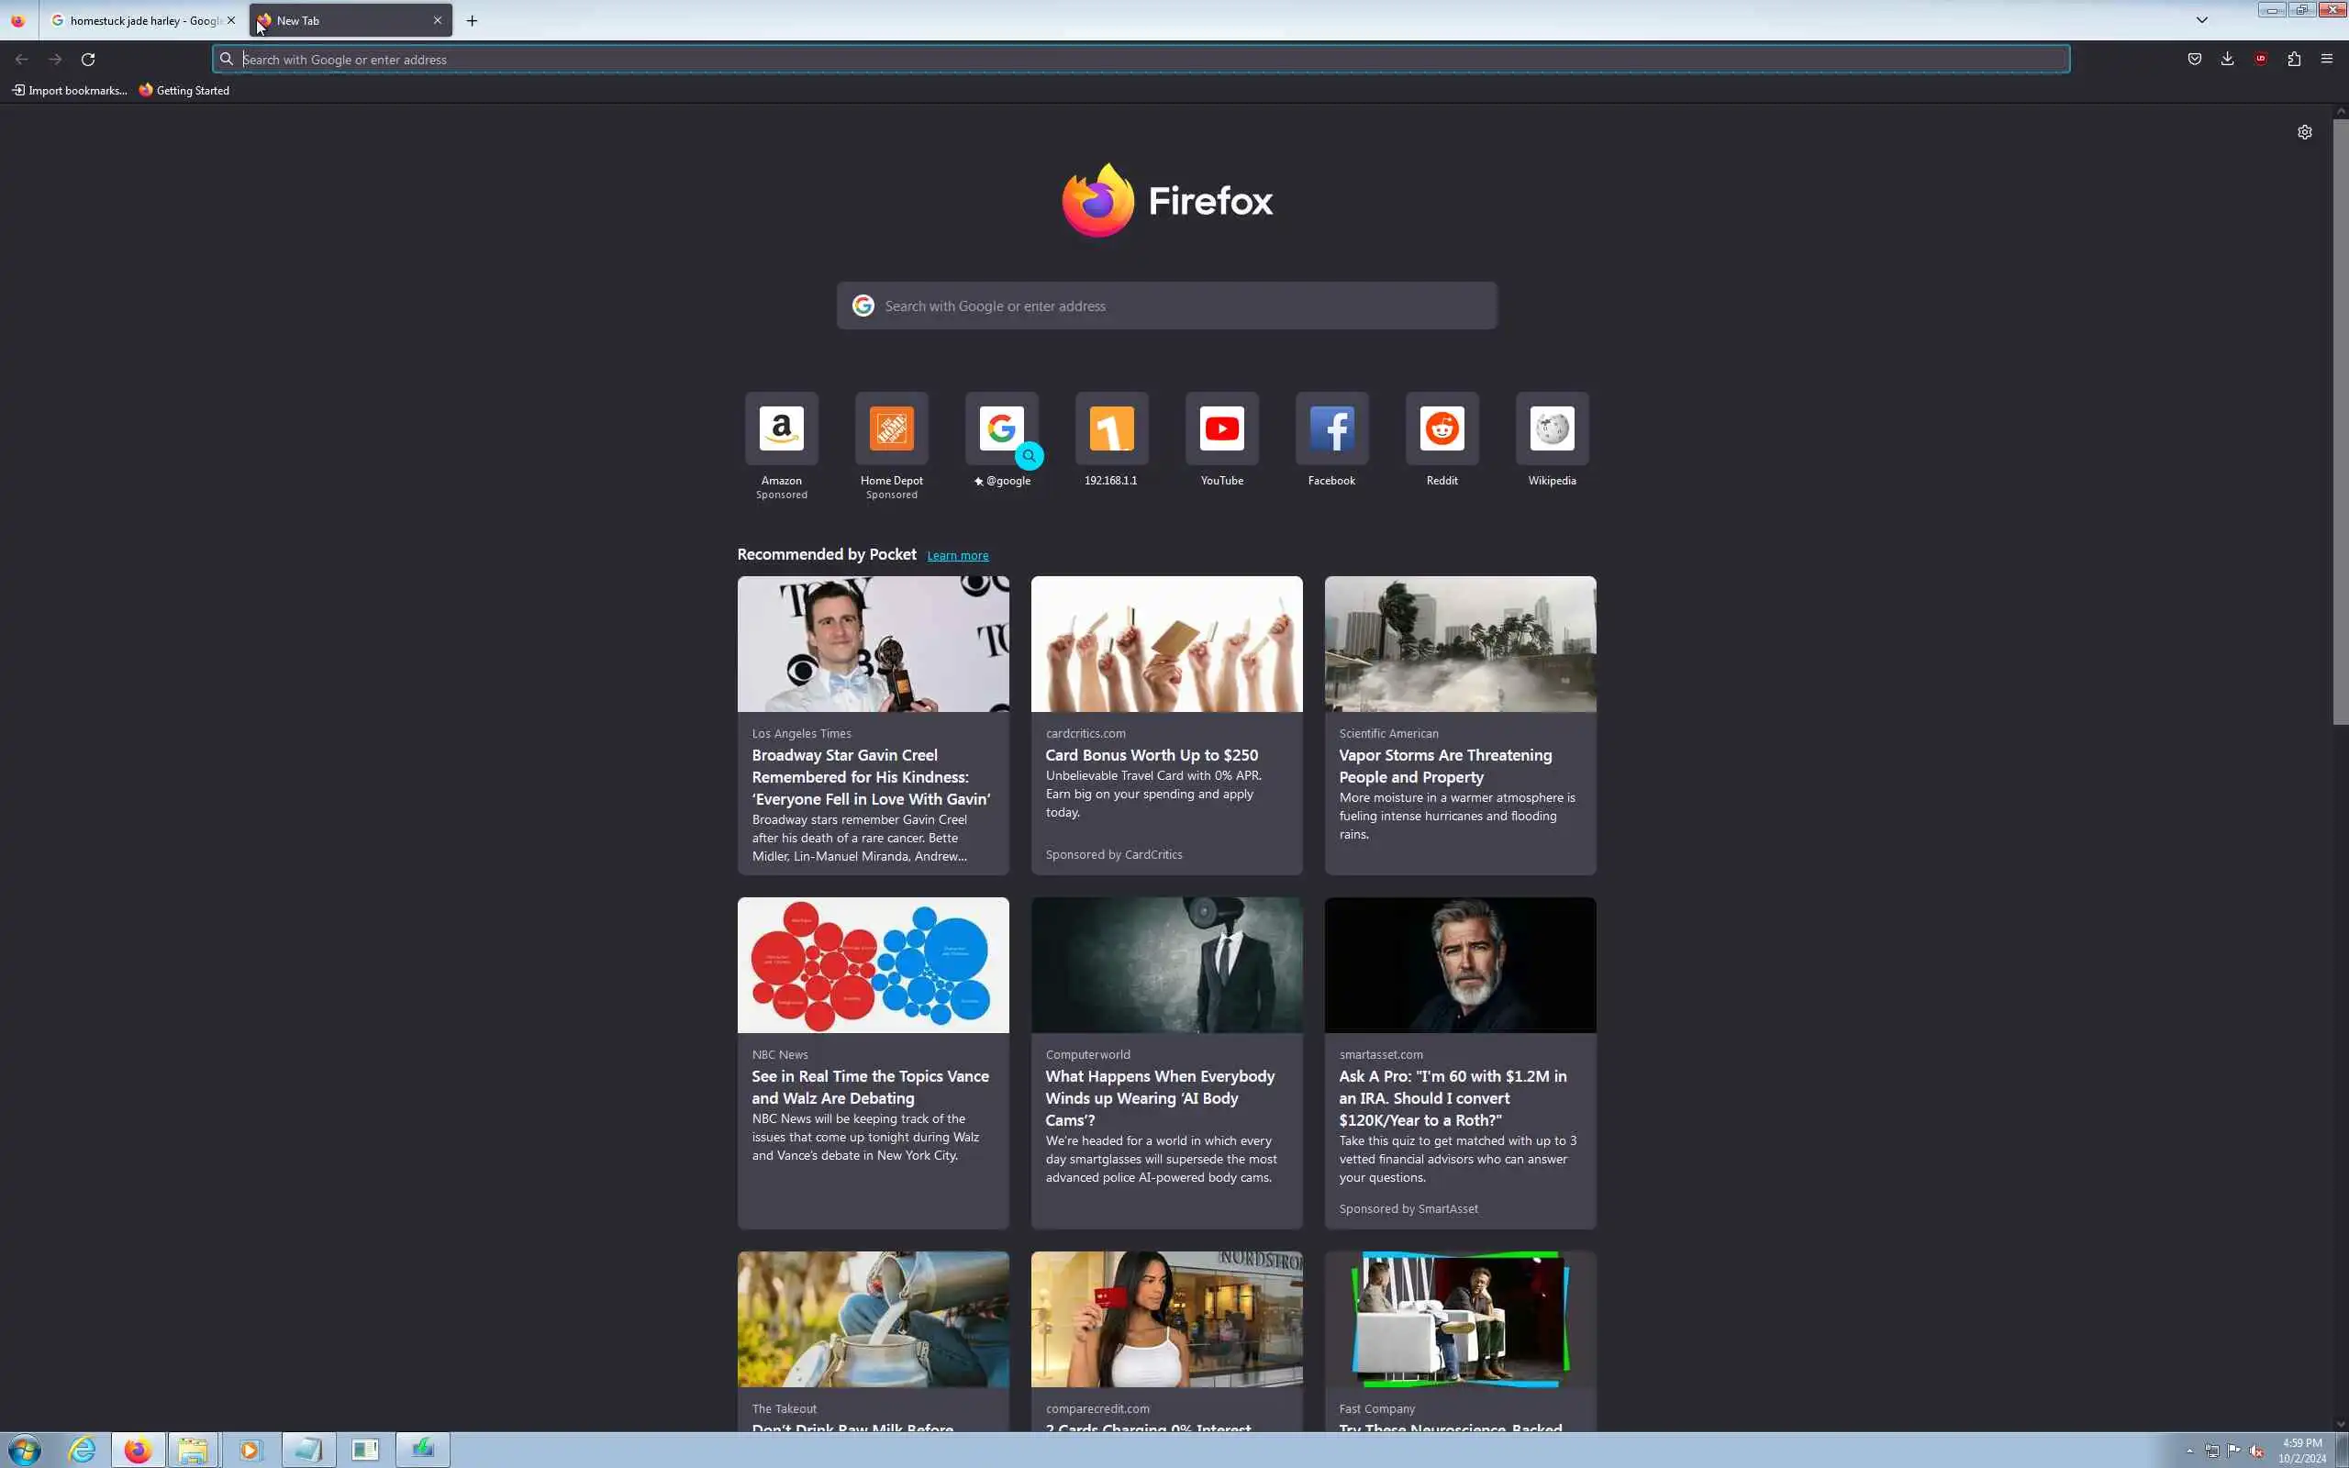Open the Extensions puzzle icon

pyautogui.click(x=2294, y=60)
